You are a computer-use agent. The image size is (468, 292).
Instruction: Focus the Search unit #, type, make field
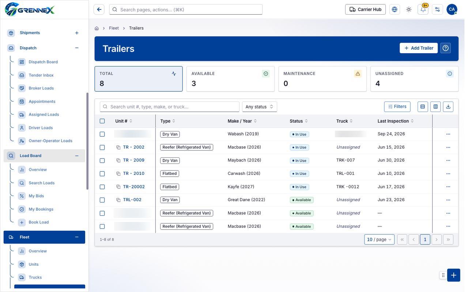[x=170, y=107]
